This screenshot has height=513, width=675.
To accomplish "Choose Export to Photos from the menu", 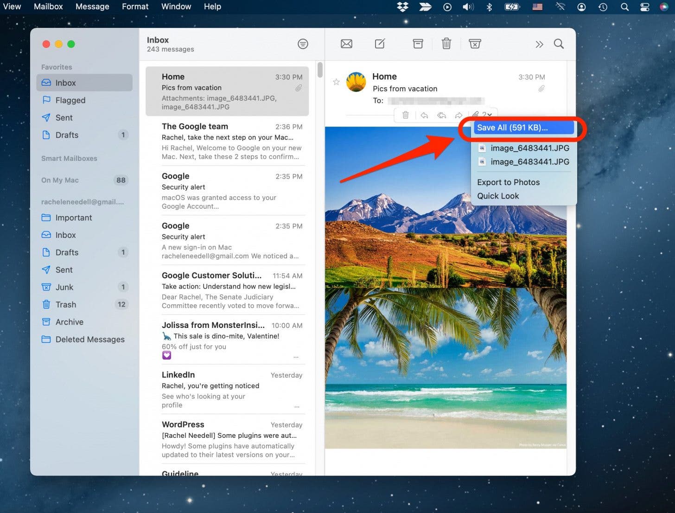I will 508,182.
